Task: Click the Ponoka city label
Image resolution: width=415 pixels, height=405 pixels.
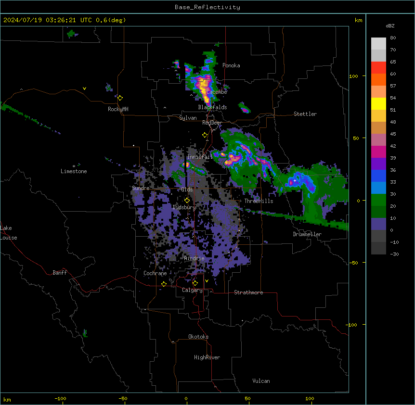Action: [231, 65]
